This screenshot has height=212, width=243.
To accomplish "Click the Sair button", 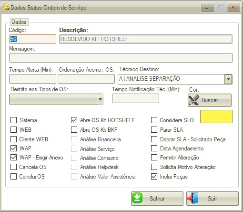I will pyautogui.click(x=213, y=198).
